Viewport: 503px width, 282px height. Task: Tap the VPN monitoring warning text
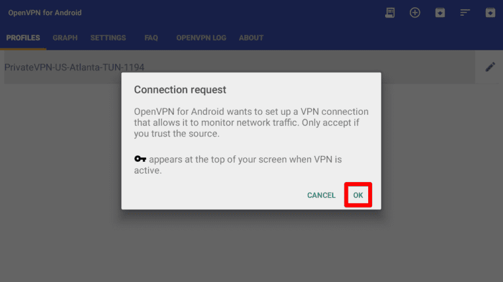pos(251,123)
